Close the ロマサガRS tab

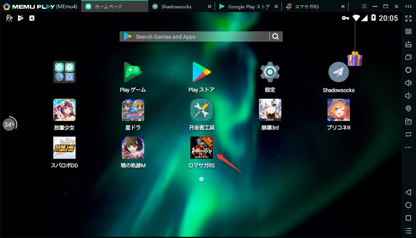(x=343, y=6)
